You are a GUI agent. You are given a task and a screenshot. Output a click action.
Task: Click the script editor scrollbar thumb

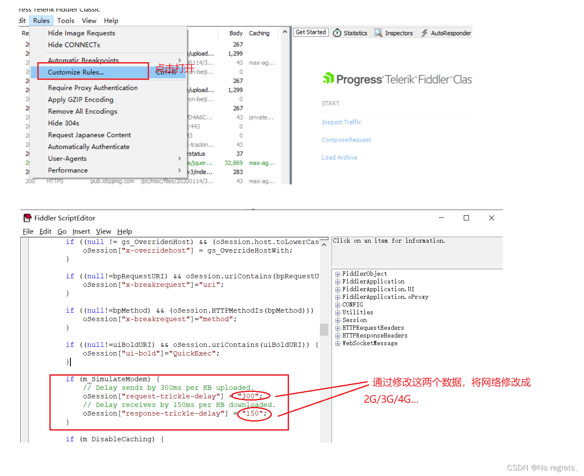324,329
